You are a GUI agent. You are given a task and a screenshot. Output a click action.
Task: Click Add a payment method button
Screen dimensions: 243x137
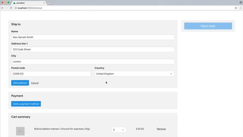[x=26, y=104]
